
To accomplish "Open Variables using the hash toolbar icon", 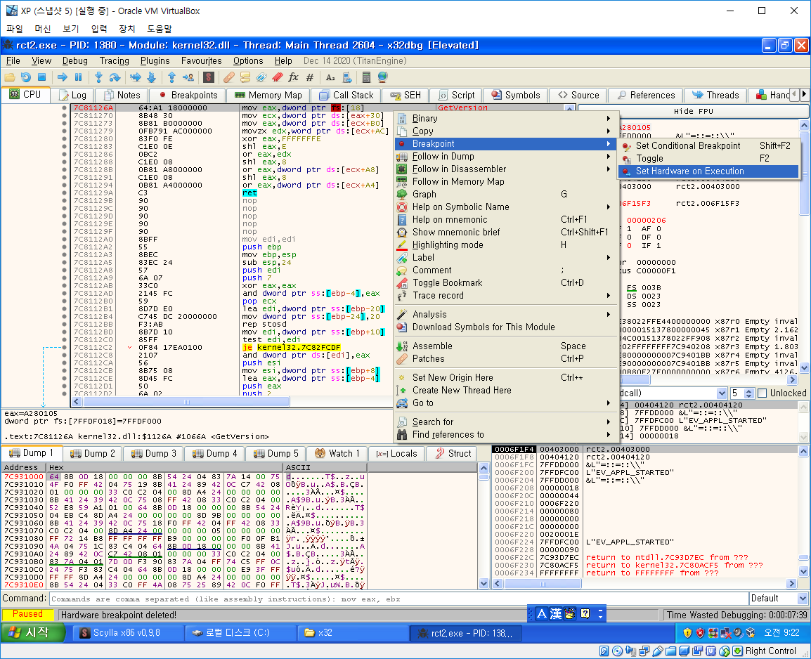I will tap(310, 77).
